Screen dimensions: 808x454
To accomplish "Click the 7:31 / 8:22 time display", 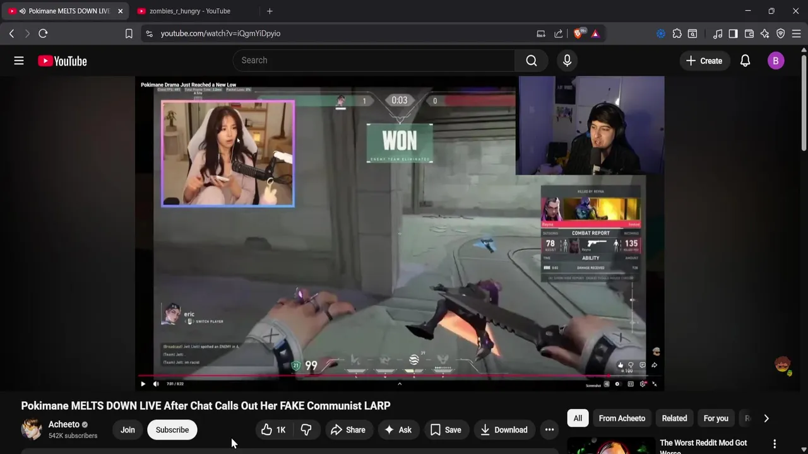I will pos(175,383).
